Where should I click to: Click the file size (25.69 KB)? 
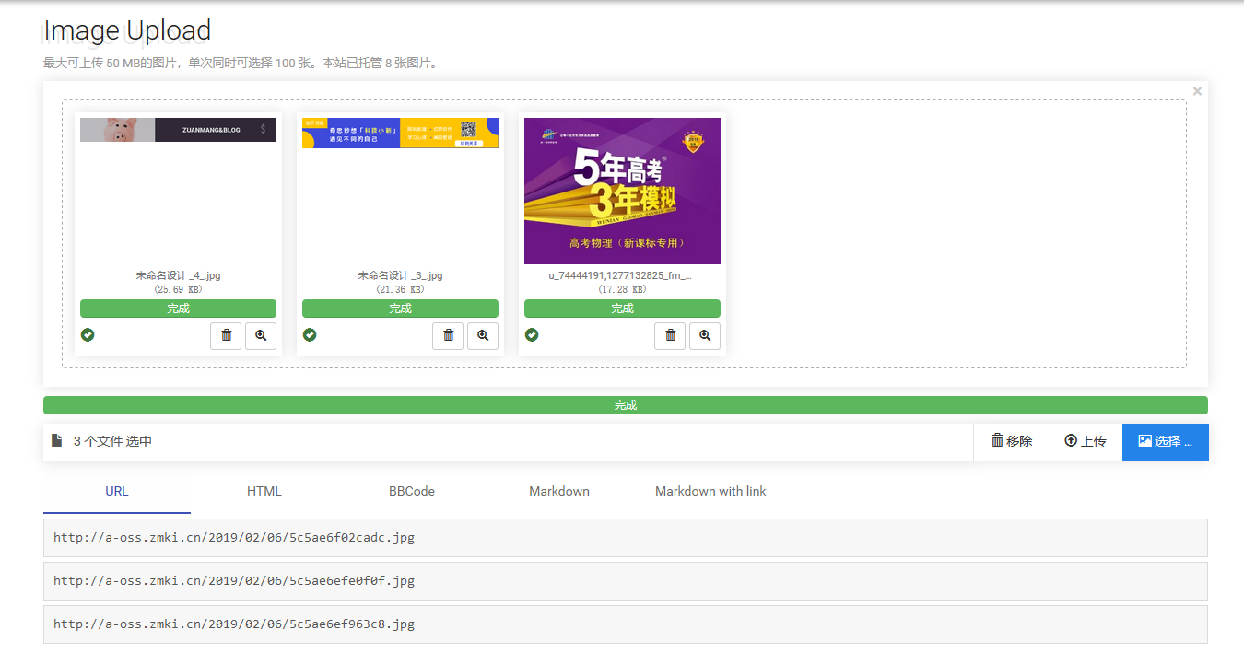pos(178,289)
